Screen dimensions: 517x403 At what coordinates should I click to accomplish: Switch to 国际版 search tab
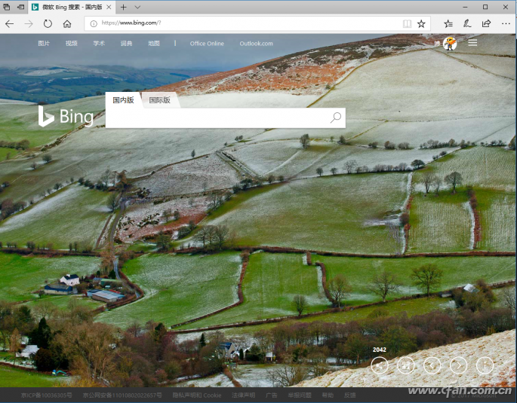pos(159,100)
